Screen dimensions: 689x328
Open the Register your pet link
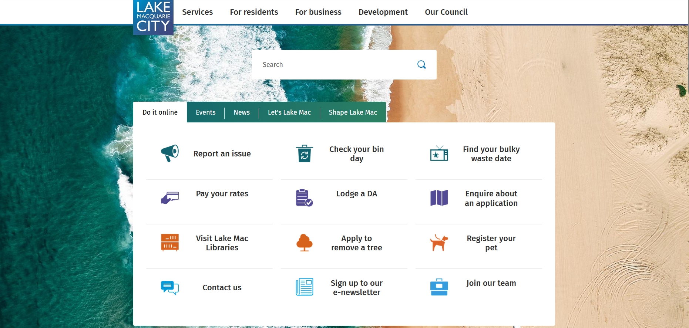pos(491,243)
